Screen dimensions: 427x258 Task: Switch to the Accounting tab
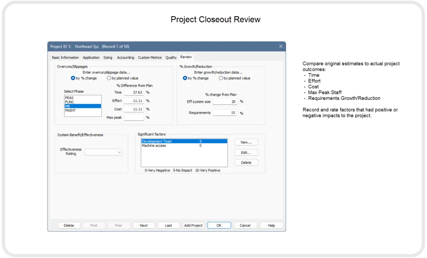pyautogui.click(x=125, y=58)
